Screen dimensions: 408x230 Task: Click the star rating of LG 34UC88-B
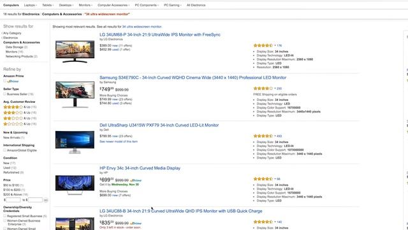coord(263,222)
